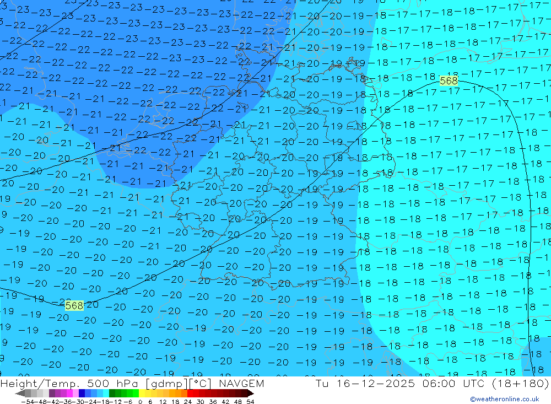The image size is (551, 404).
Task: Click the dark purple swatch above the legend's -42
Action: [x=52, y=394]
